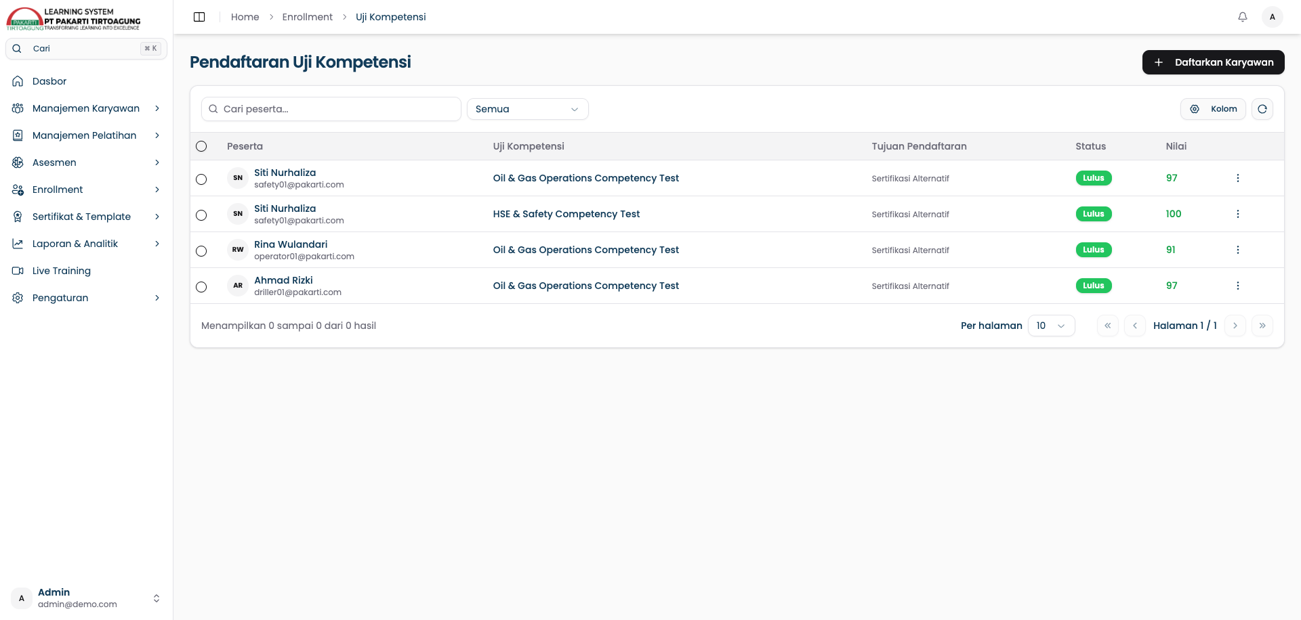Viewport: 1301px width, 620px height.
Task: Click Tujuan Pendaftaran column header
Action: click(x=919, y=146)
